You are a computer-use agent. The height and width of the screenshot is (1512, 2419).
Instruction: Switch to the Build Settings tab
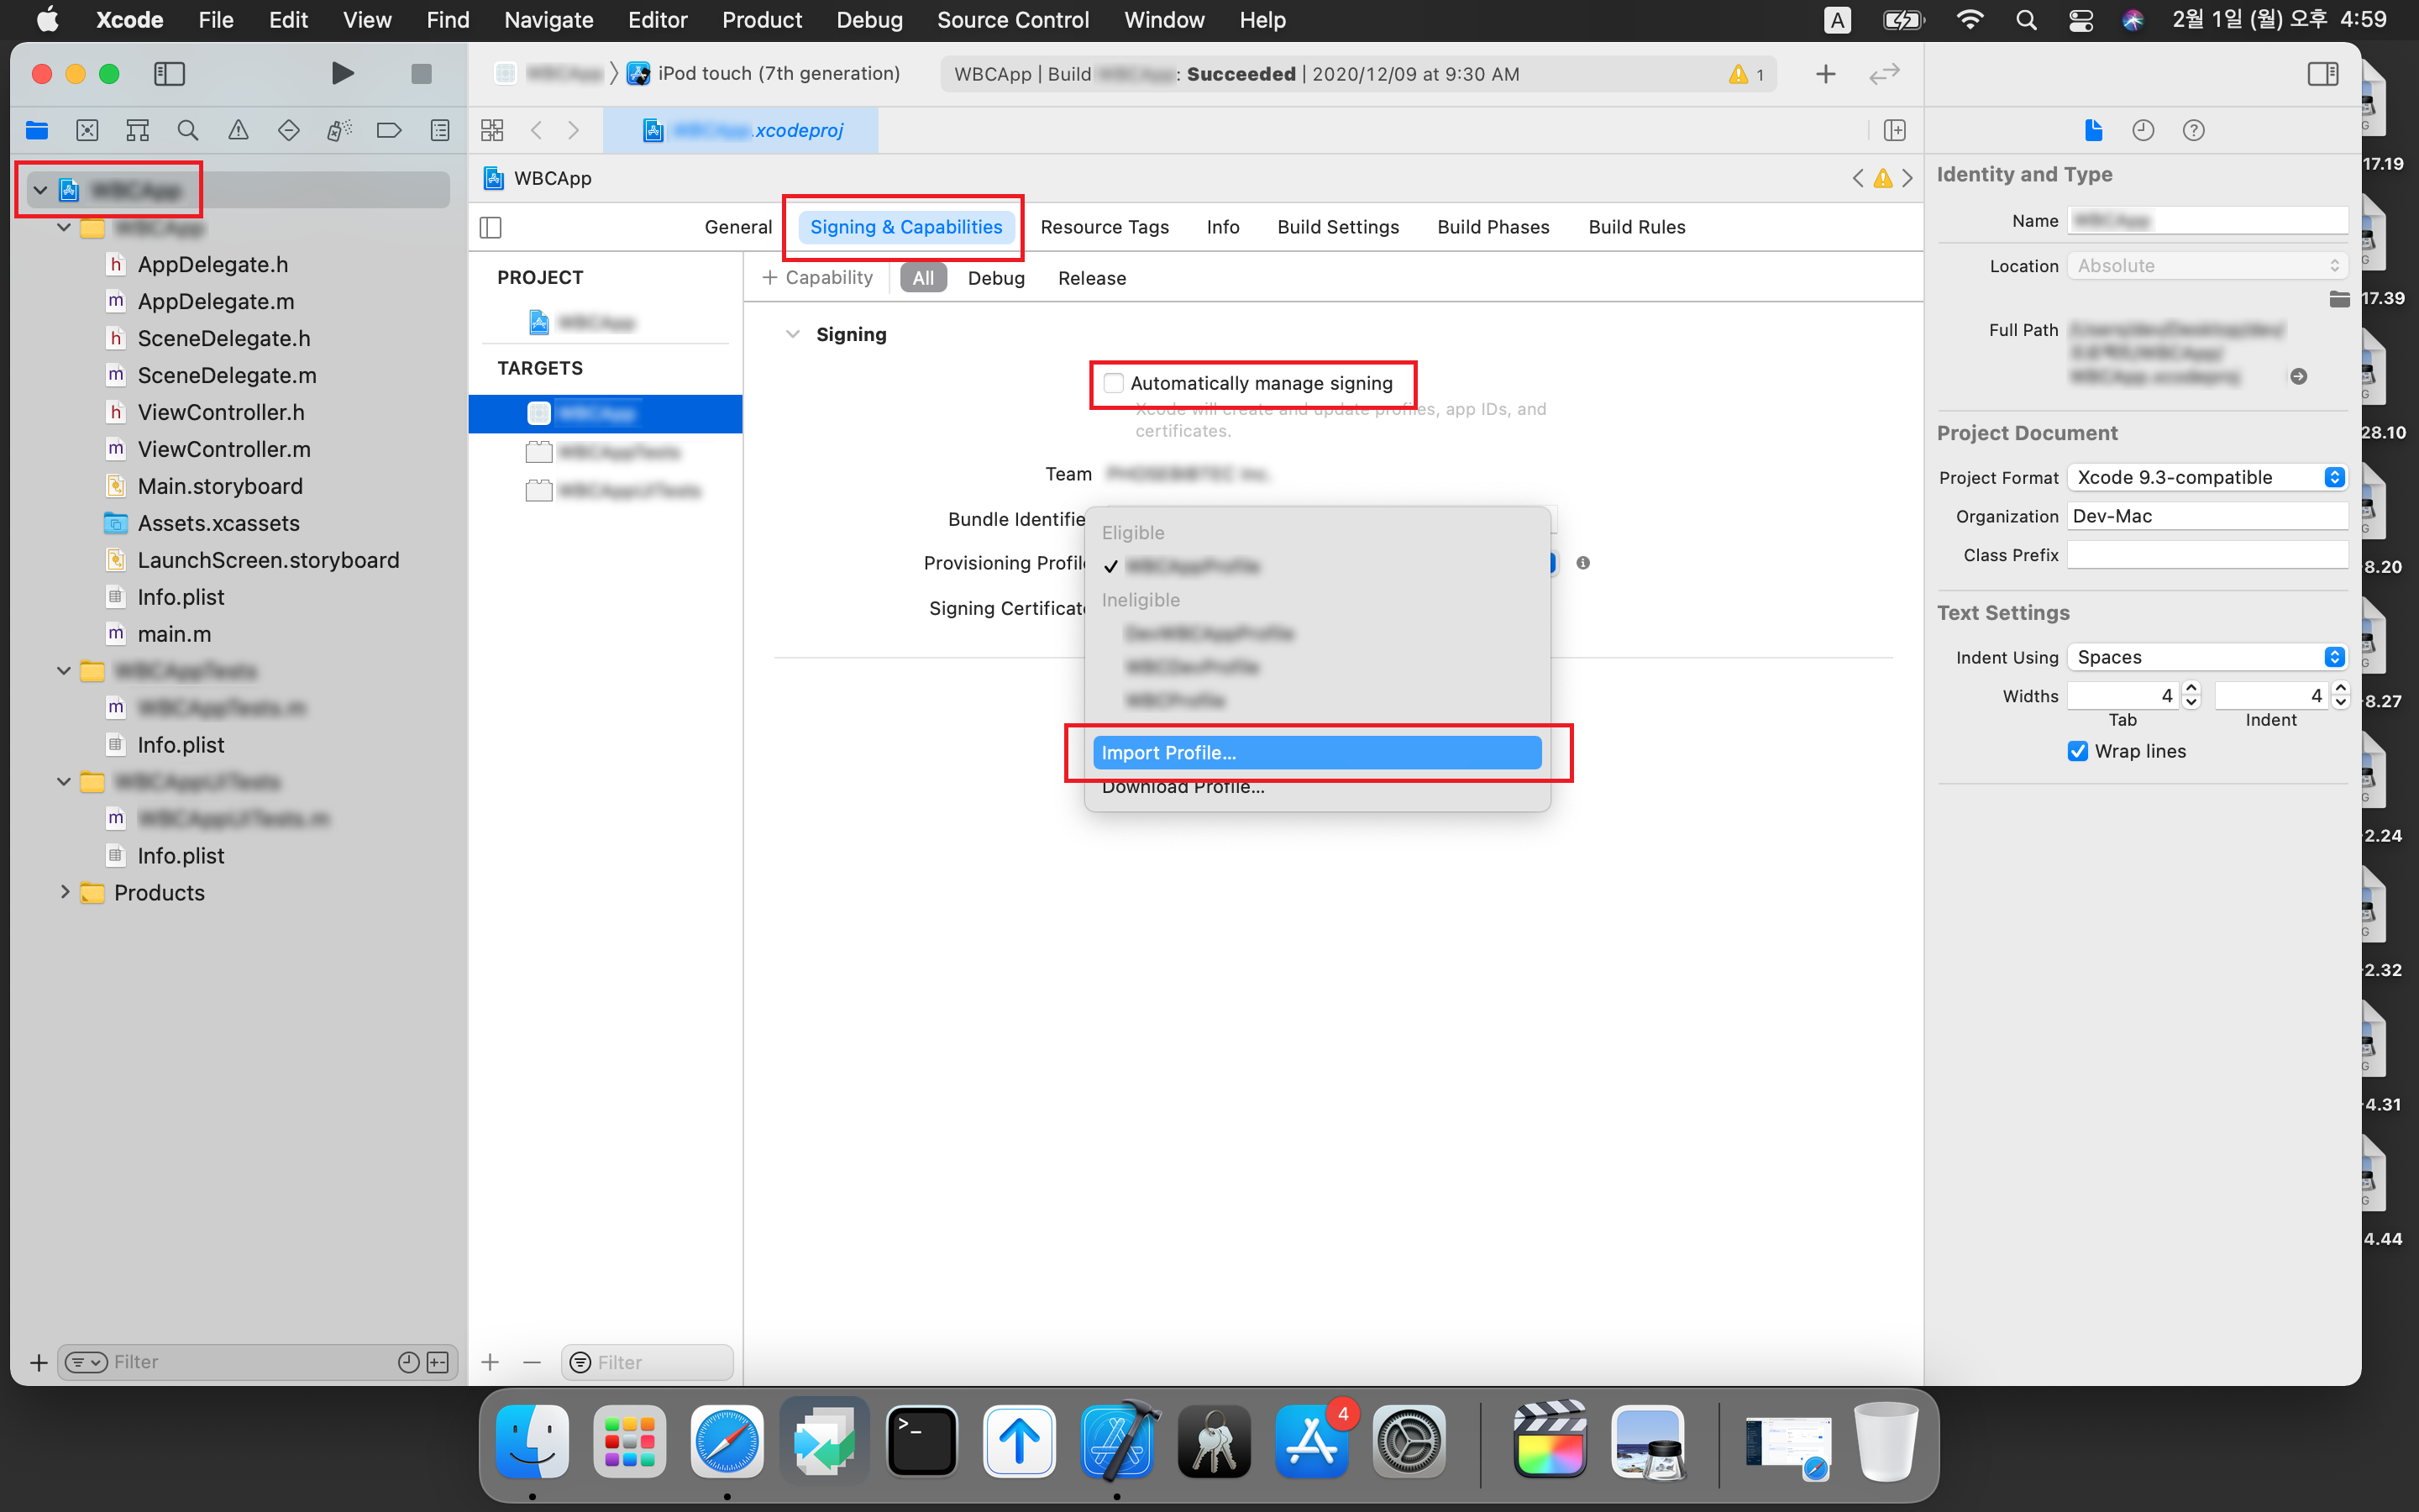click(x=1337, y=227)
